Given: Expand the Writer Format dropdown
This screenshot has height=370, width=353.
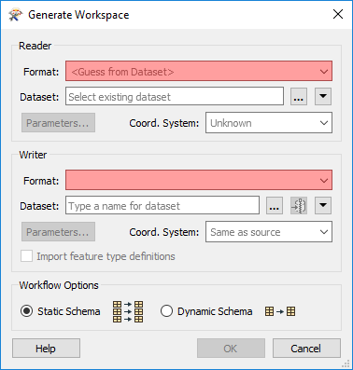Looking at the screenshot, I should (x=199, y=180).
